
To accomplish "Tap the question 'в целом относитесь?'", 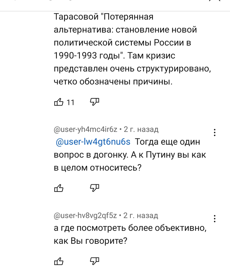I will click(98, 168).
